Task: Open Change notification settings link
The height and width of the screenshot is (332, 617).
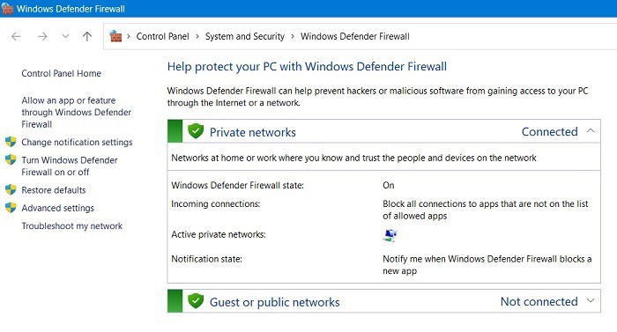Action: pyautogui.click(x=77, y=142)
